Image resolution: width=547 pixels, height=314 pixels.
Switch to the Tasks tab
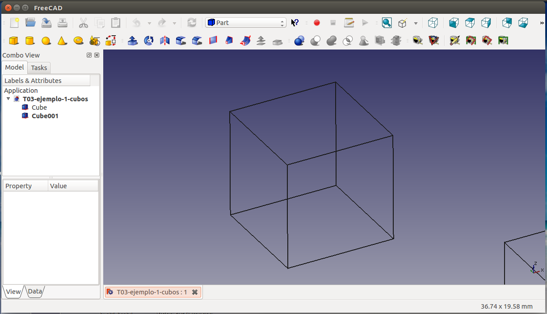click(39, 68)
